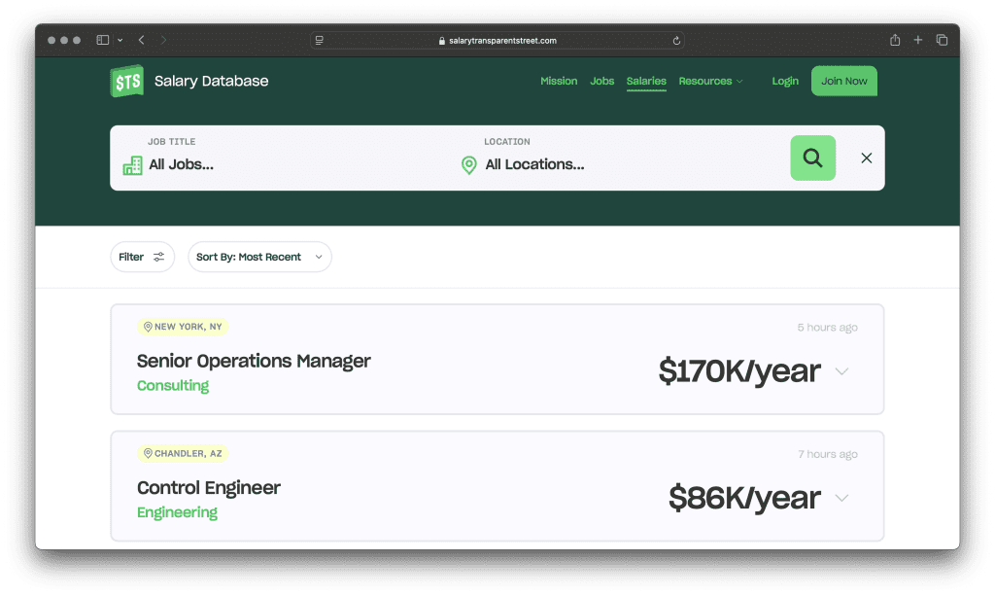Viewport: 995px width, 596px height.
Task: Click the pin icon on the Chandler AZ tag
Action: pos(148,452)
